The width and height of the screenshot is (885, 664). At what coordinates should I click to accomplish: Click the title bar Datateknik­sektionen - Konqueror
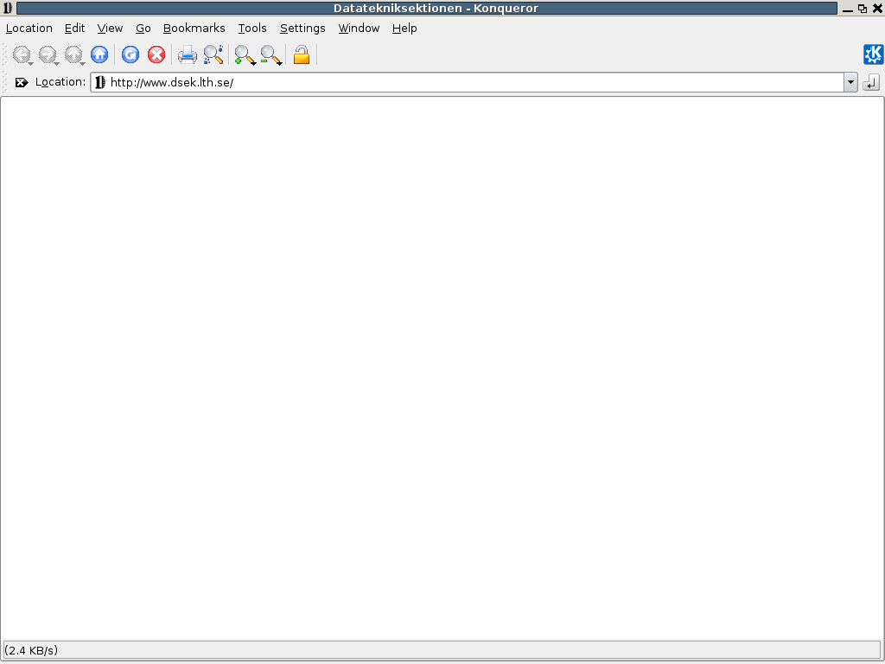tap(427, 8)
